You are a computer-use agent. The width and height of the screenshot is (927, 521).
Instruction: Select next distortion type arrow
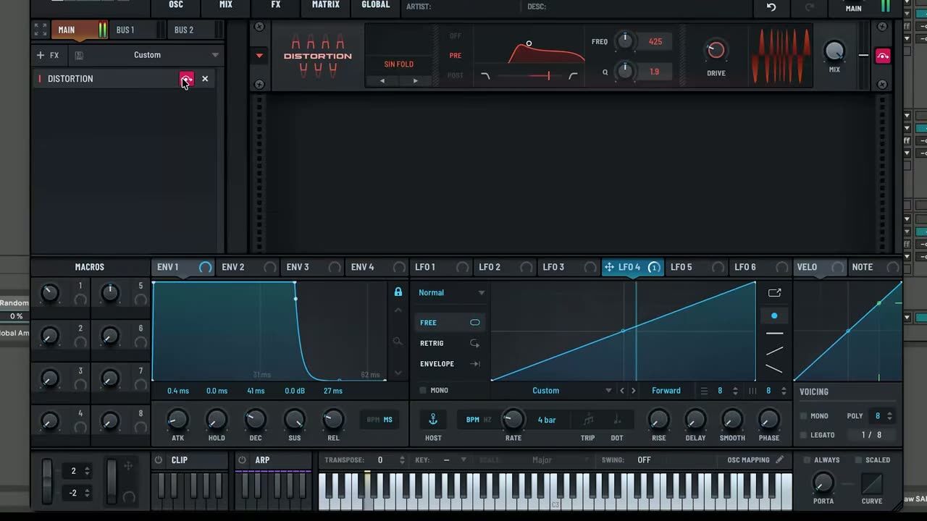coord(415,80)
